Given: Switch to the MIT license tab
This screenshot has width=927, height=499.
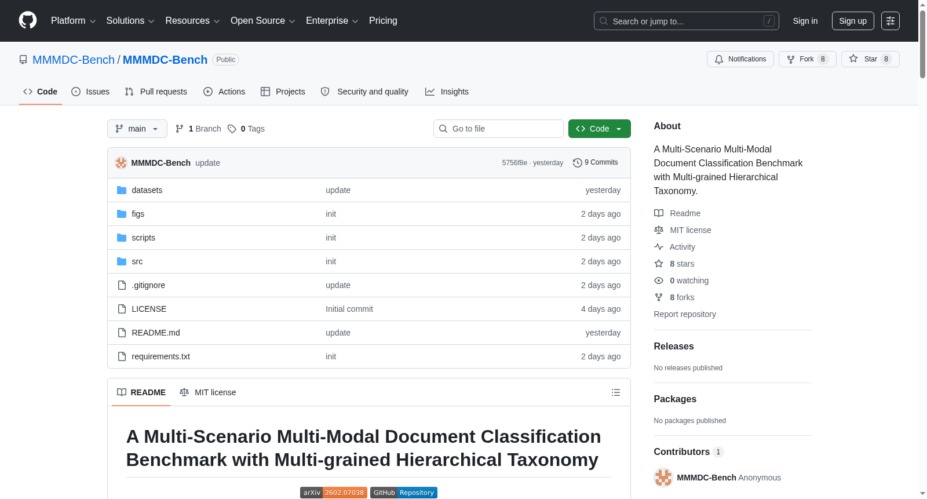Looking at the screenshot, I should coord(208,392).
